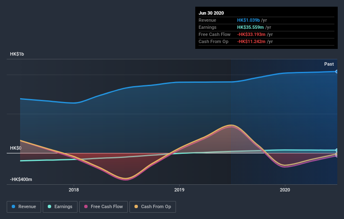Click the blue Revenue endpoint marker
Image resolution: width=344 pixels, height=219 pixels.
point(337,71)
